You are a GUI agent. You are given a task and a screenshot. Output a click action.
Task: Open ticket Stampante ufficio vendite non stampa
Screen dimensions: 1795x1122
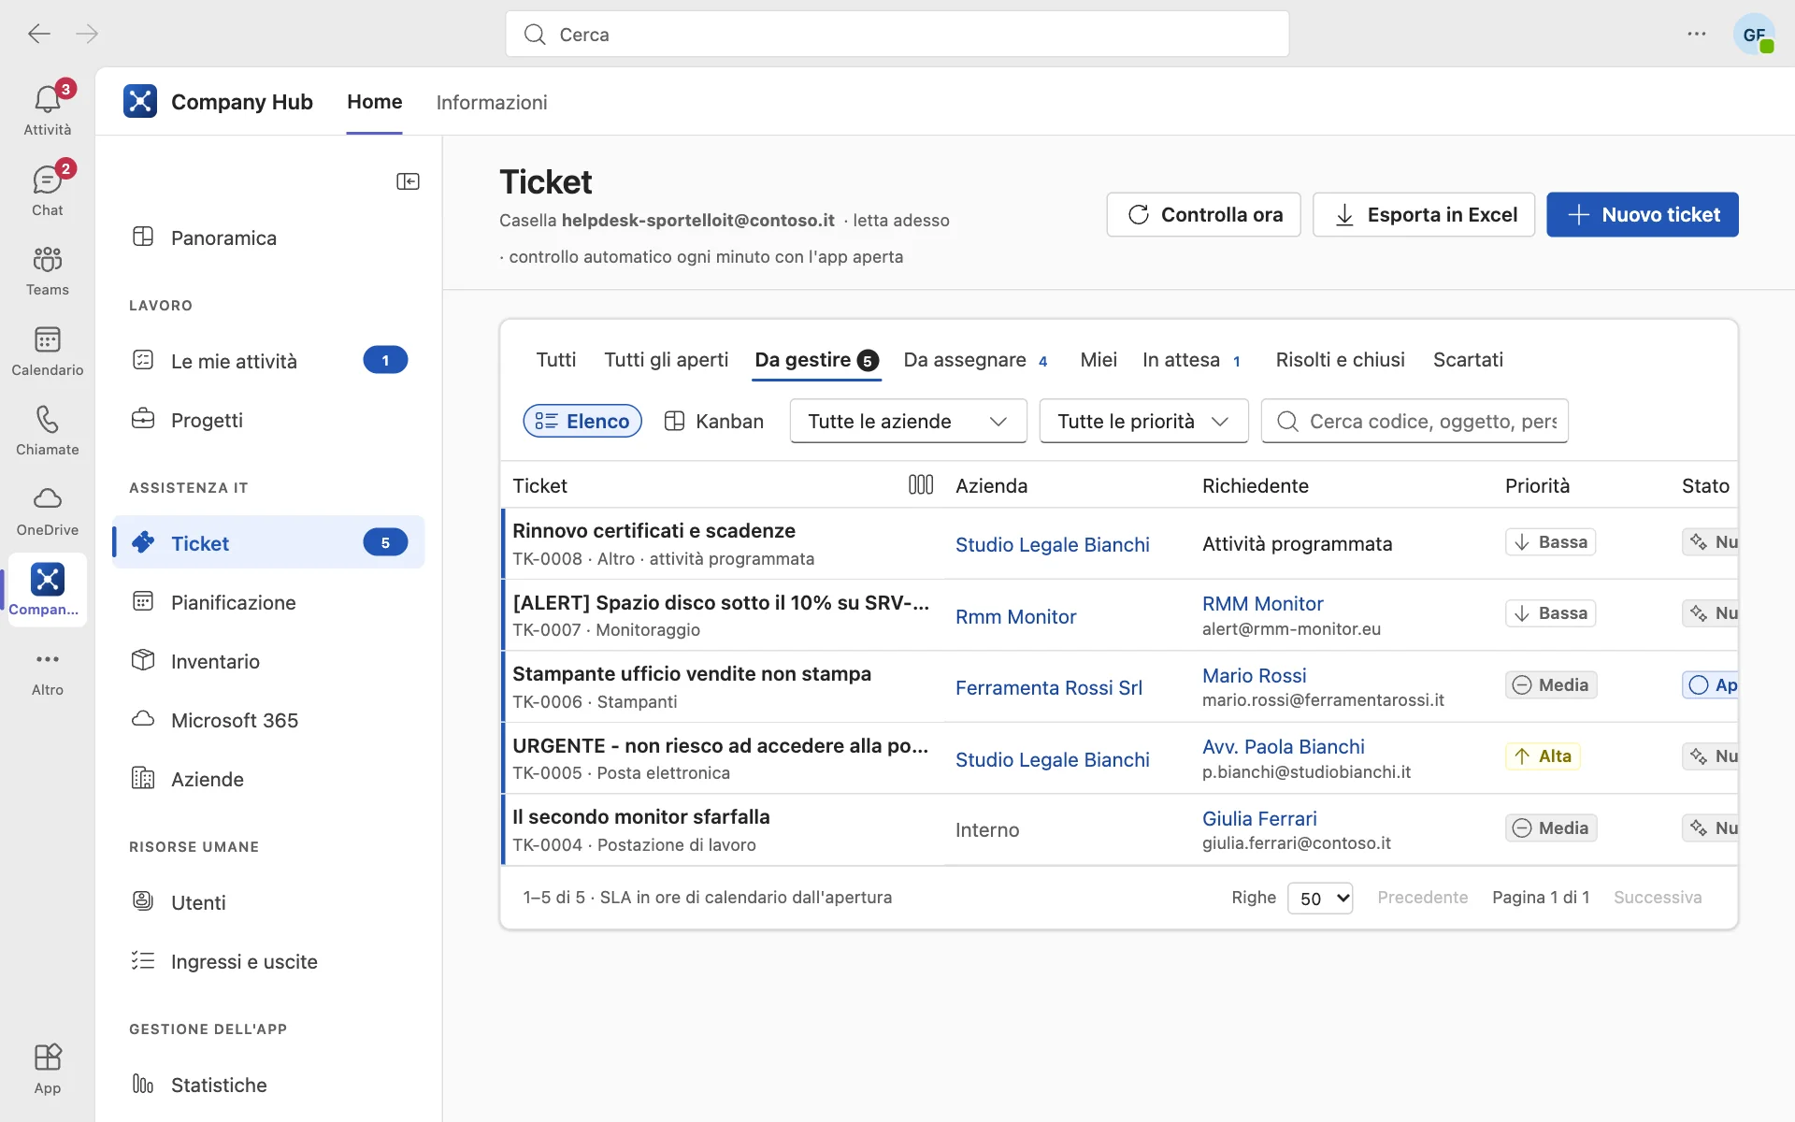click(691, 673)
